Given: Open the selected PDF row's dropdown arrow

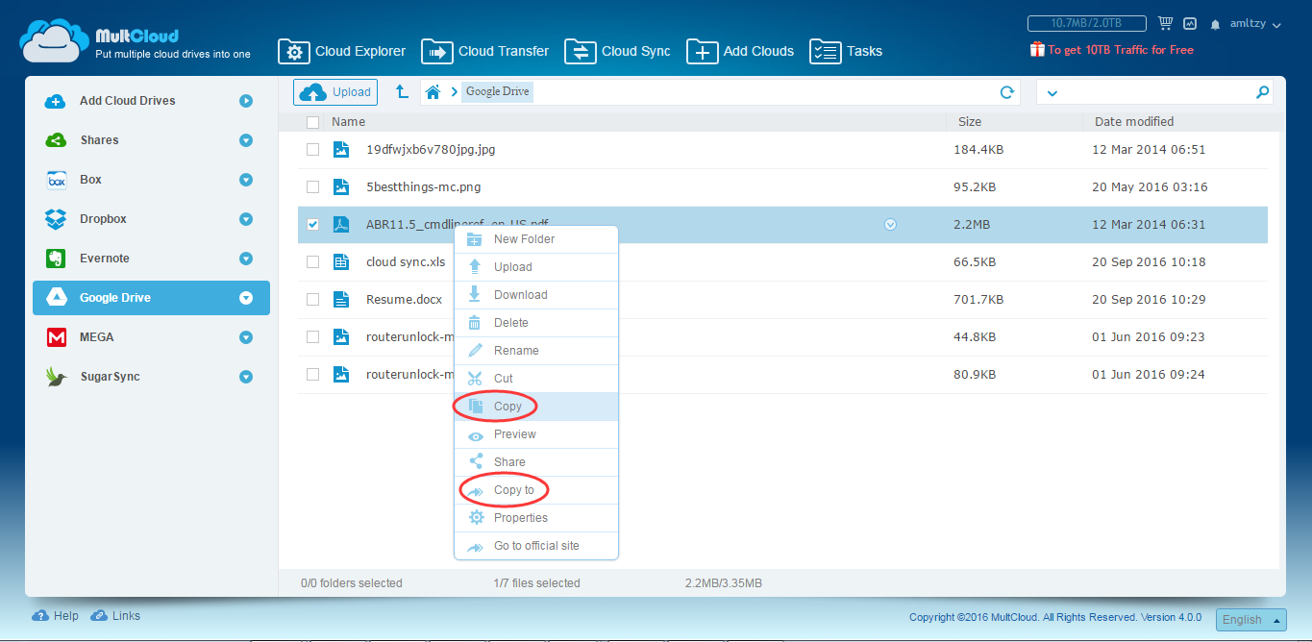Looking at the screenshot, I should 890,225.
